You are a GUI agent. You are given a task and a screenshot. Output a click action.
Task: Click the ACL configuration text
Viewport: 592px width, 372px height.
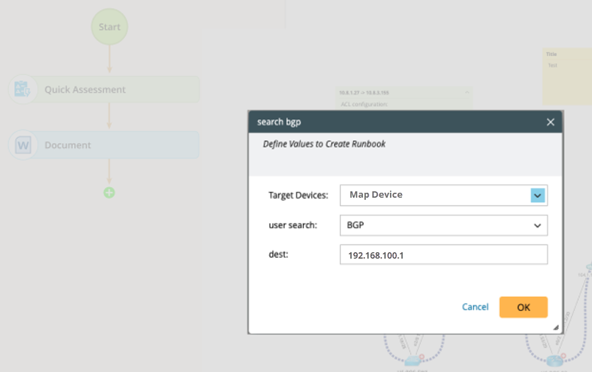pyautogui.click(x=364, y=104)
